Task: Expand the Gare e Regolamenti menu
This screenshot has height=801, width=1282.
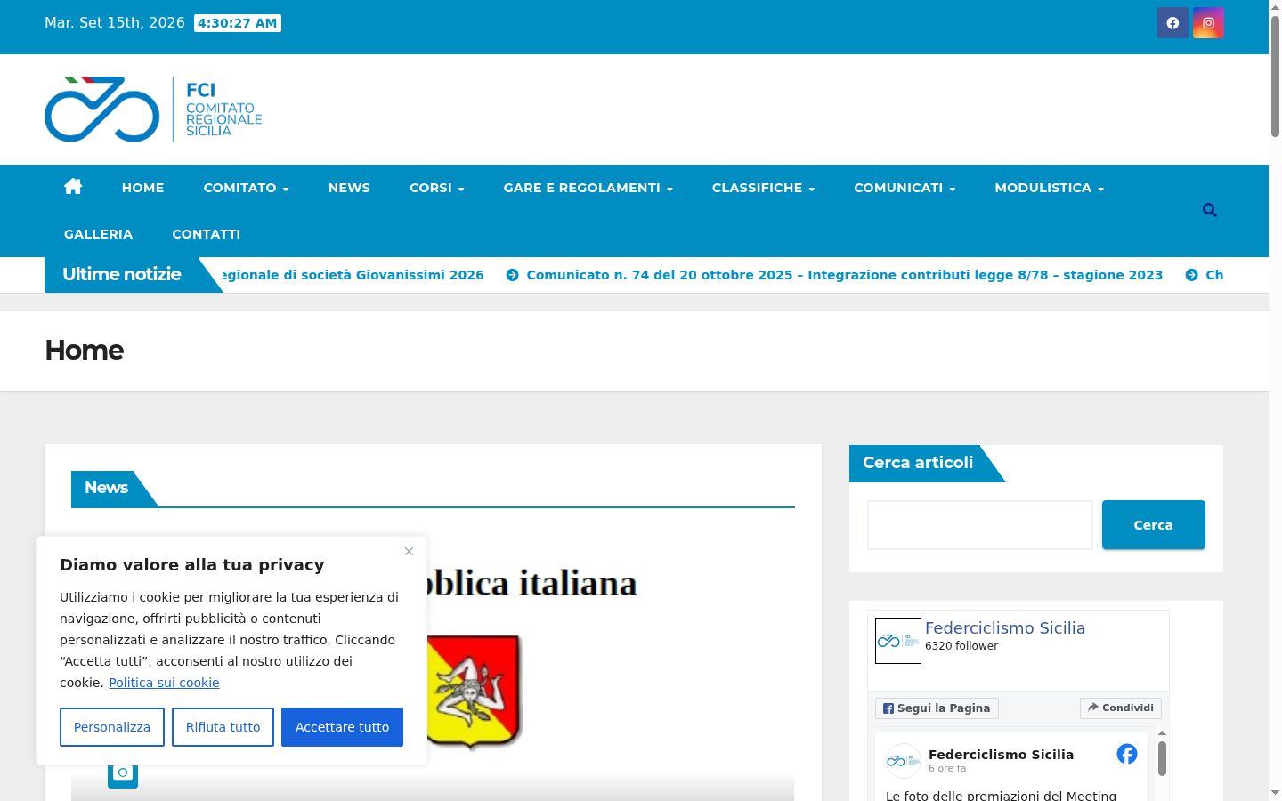Action: point(588,188)
